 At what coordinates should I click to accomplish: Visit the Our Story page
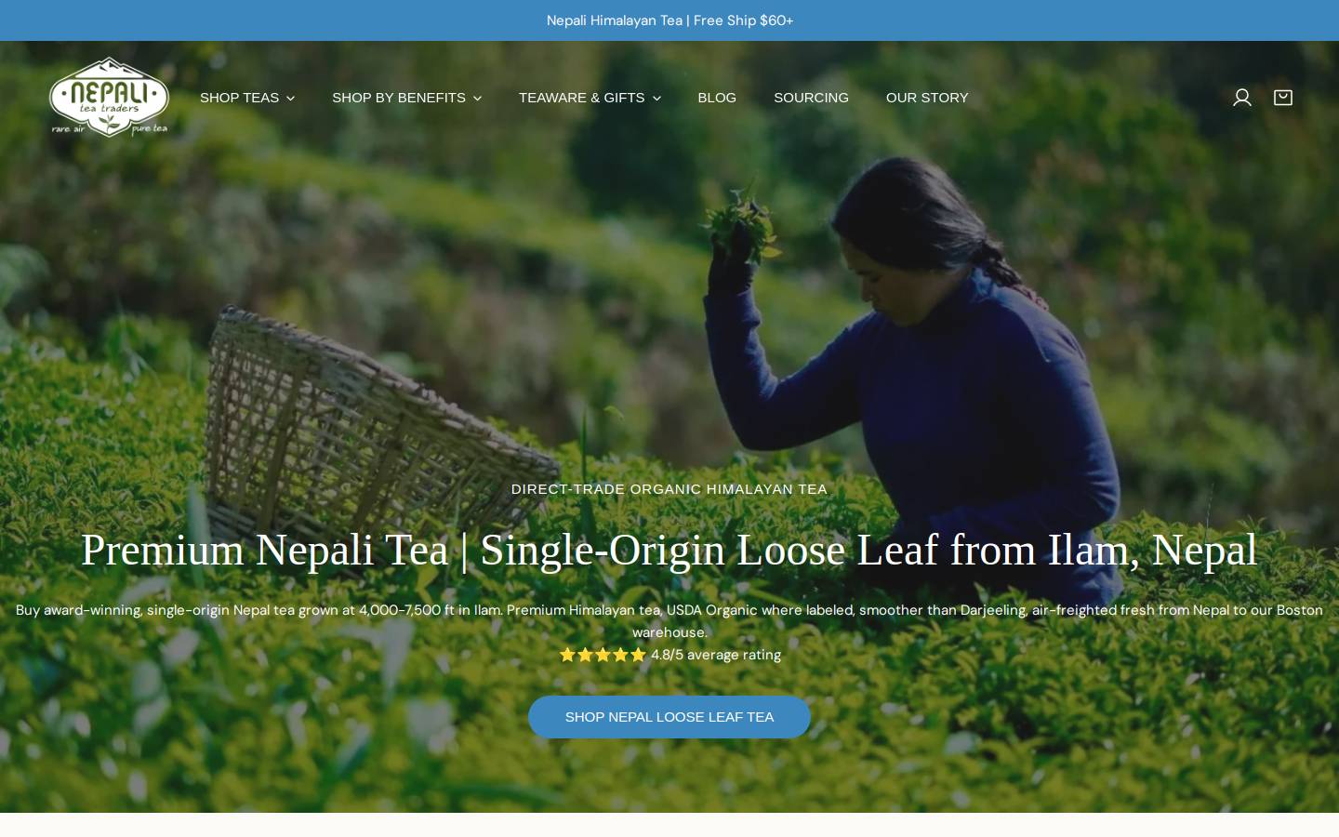pos(927,98)
